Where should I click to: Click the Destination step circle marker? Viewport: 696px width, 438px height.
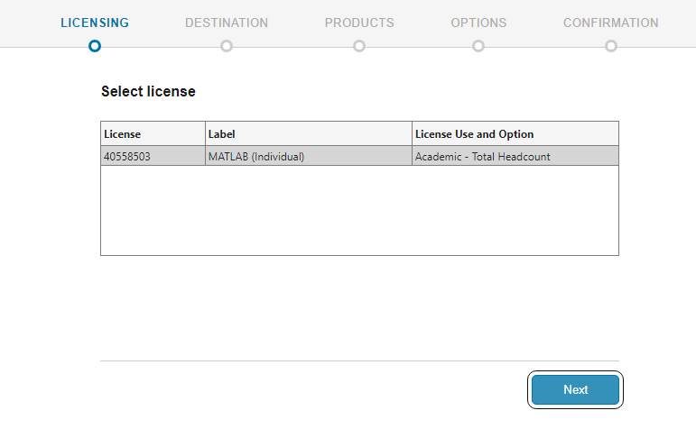coord(227,46)
